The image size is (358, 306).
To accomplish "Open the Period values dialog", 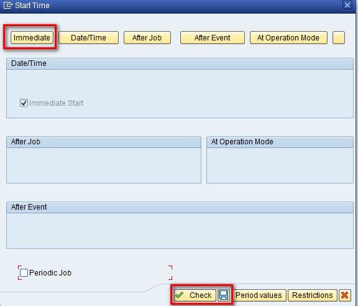I will click(259, 295).
